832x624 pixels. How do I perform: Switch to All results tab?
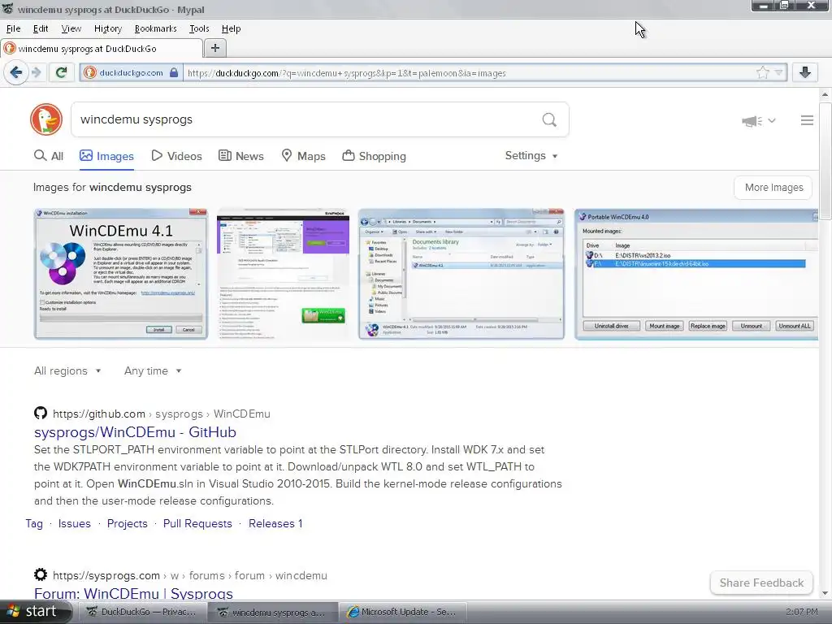(48, 156)
